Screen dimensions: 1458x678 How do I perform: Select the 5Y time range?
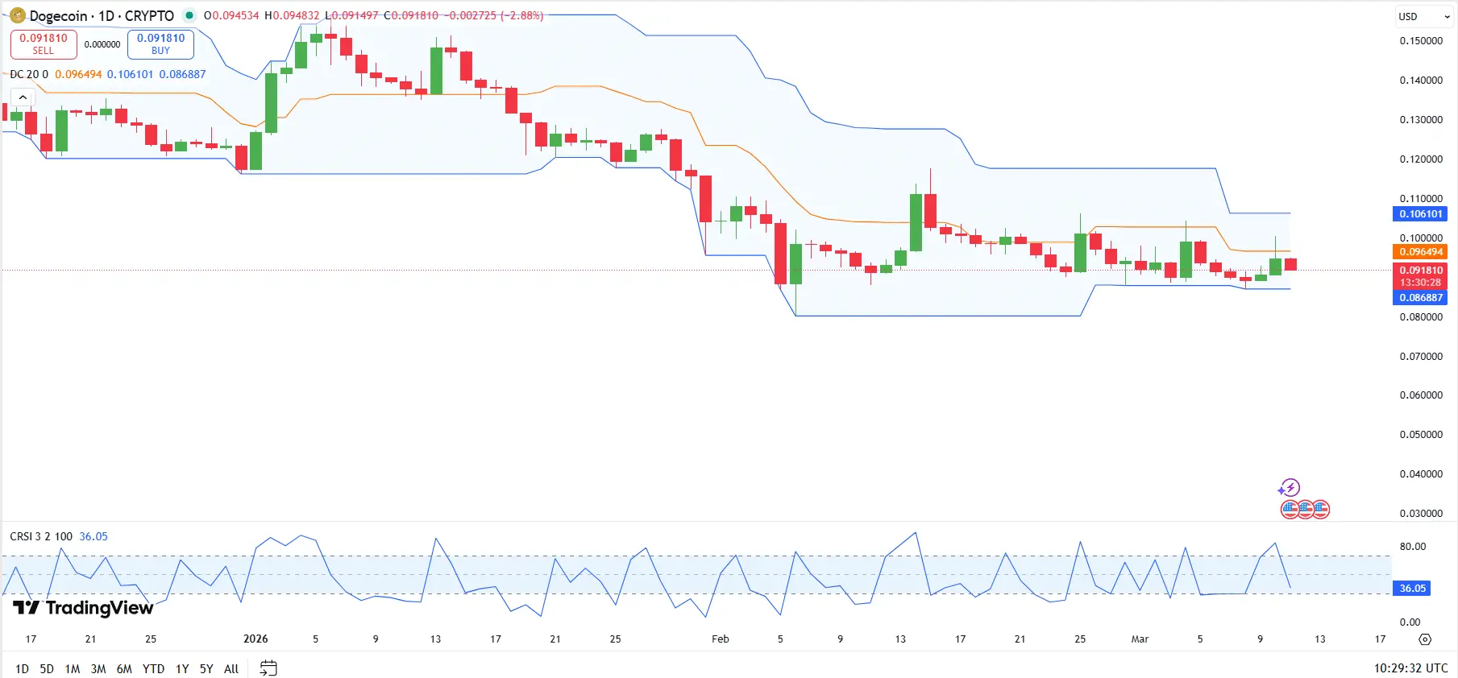tap(206, 668)
